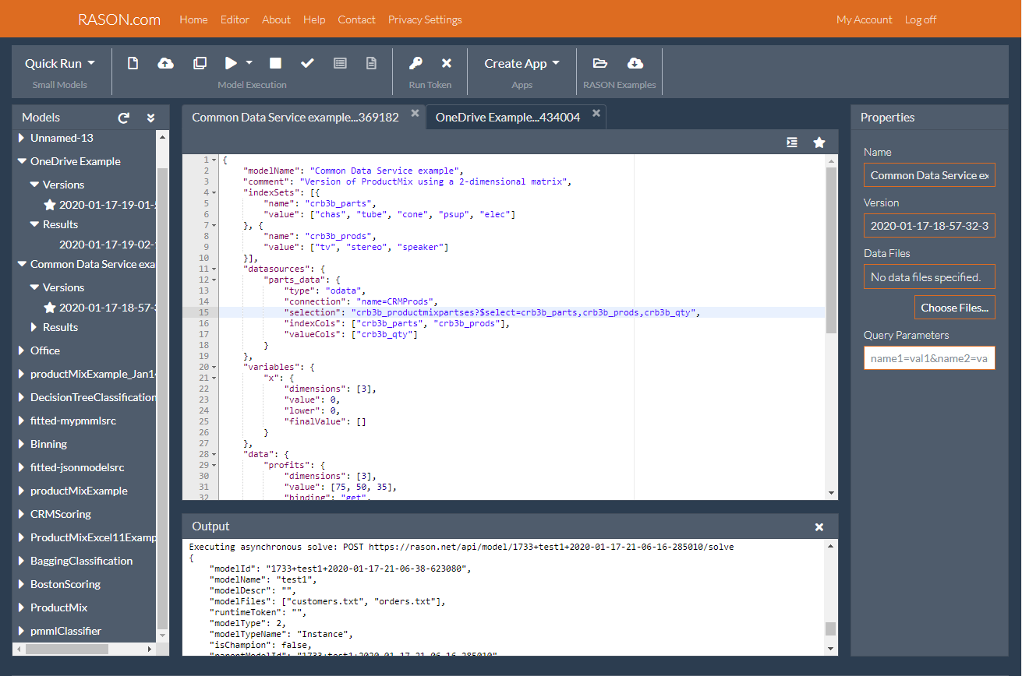
Task: Click the stop execution square icon
Action: coord(275,63)
